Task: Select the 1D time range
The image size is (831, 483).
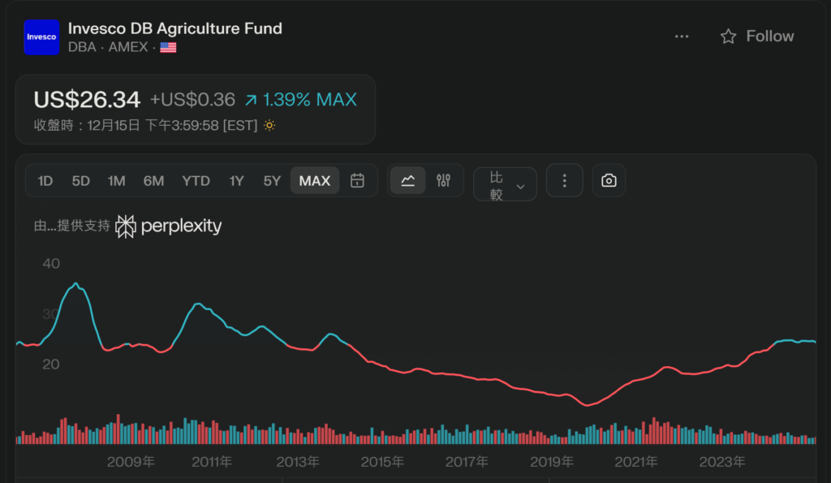Action: [x=45, y=181]
